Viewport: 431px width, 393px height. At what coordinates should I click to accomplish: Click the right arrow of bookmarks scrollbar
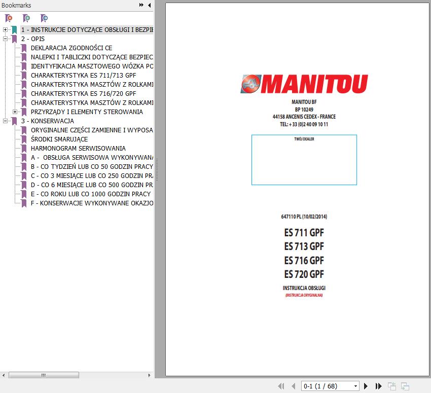tap(149, 375)
